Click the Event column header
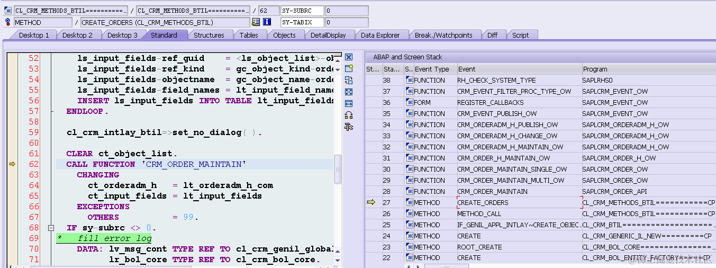This screenshot has height=268, width=716. 519,69
